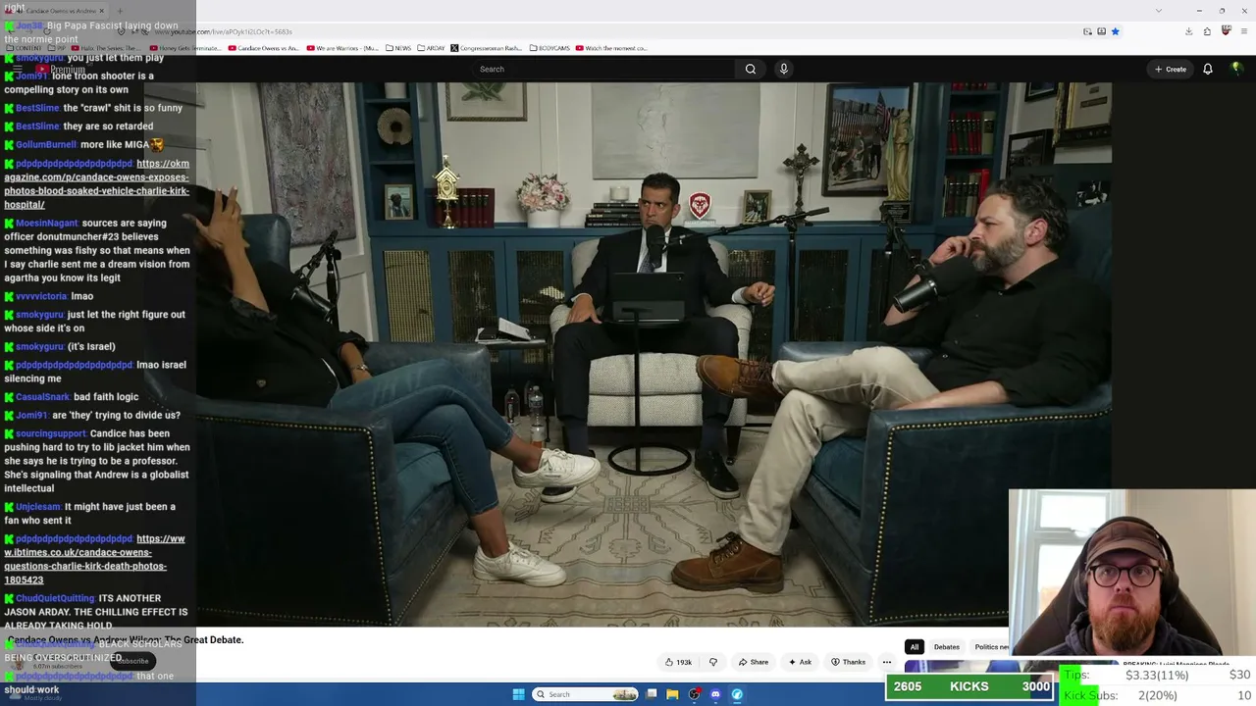Open the list-all-tabs chevron
This screenshot has width=1256, height=706.
pos(1159,11)
